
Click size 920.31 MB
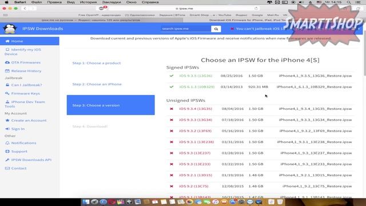pos(258,86)
